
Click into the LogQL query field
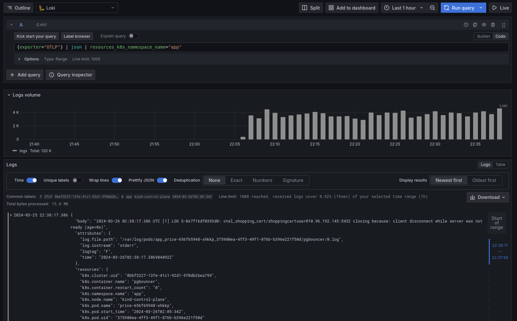[x=261, y=47]
